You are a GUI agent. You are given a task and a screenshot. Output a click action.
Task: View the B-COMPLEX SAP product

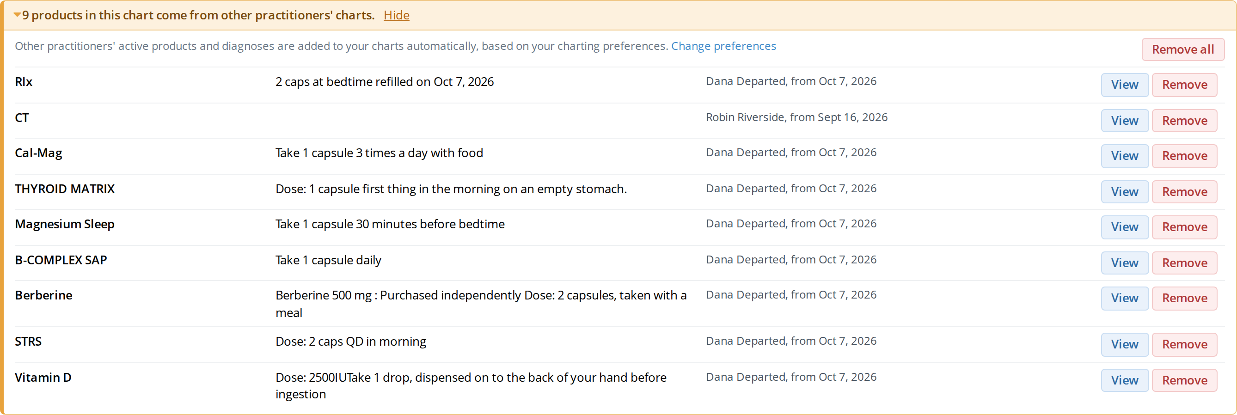tap(1125, 263)
